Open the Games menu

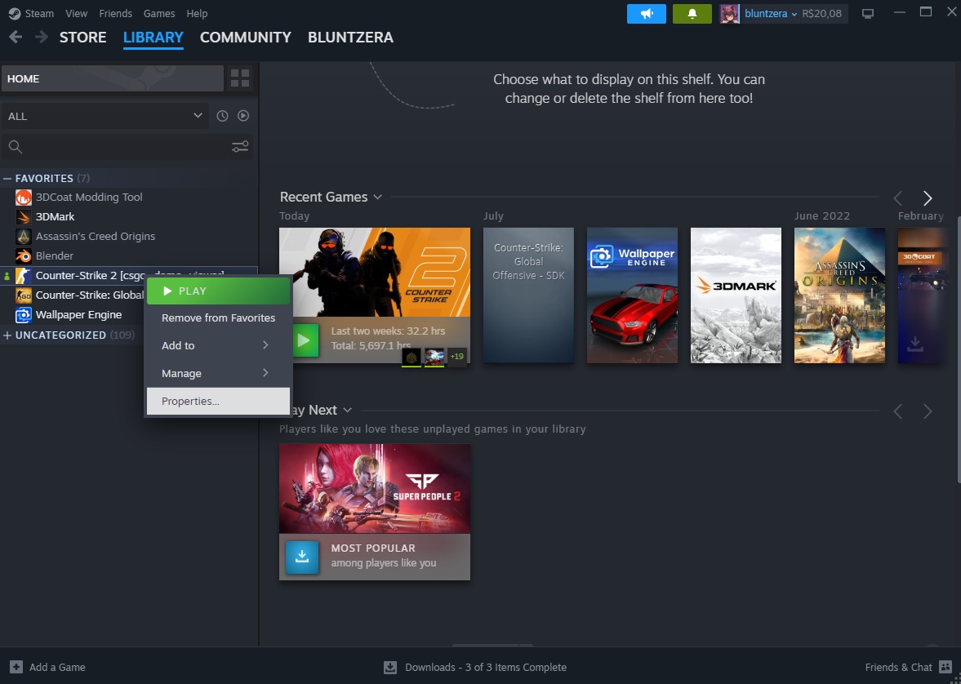[159, 14]
